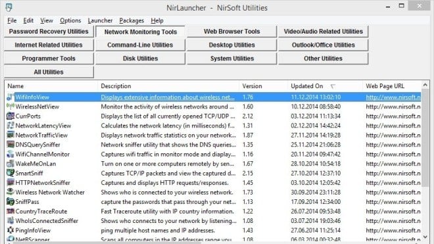This screenshot has width=434, height=244.
Task: Click WhoIsConnectedSniffer URL cell
Action: [393, 221]
